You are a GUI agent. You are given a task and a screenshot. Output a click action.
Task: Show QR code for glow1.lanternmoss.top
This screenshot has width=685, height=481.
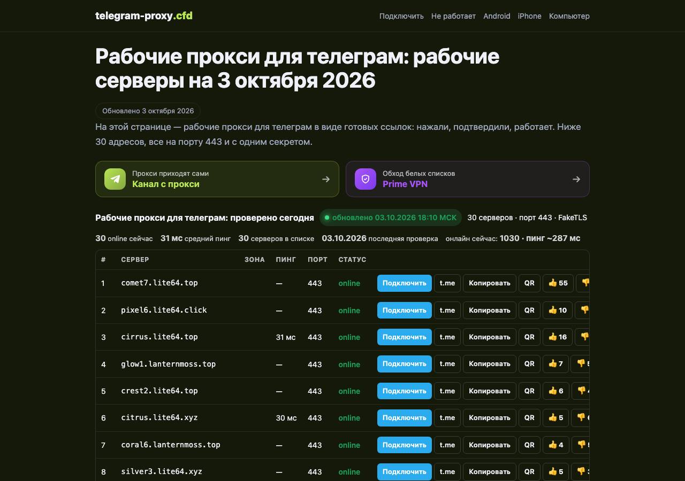coord(529,364)
